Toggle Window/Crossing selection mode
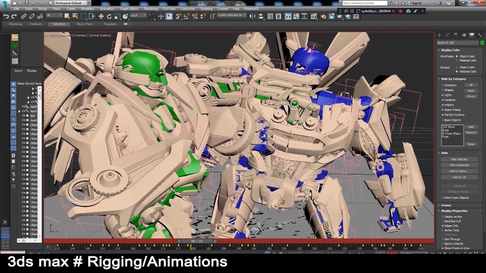Viewport: 486px width, 273px height. pos(92,16)
